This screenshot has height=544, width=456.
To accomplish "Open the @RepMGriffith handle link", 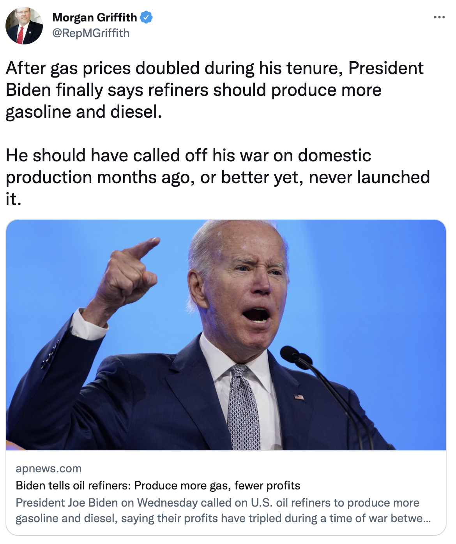I will point(91,33).
